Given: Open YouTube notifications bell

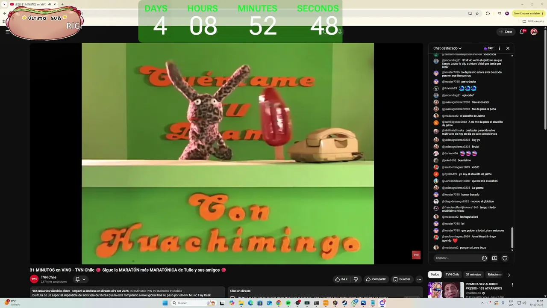Looking at the screenshot, I should (522, 32).
